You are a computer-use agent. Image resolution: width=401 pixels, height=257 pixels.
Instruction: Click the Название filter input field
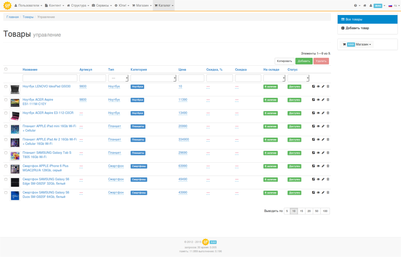(x=50, y=78)
